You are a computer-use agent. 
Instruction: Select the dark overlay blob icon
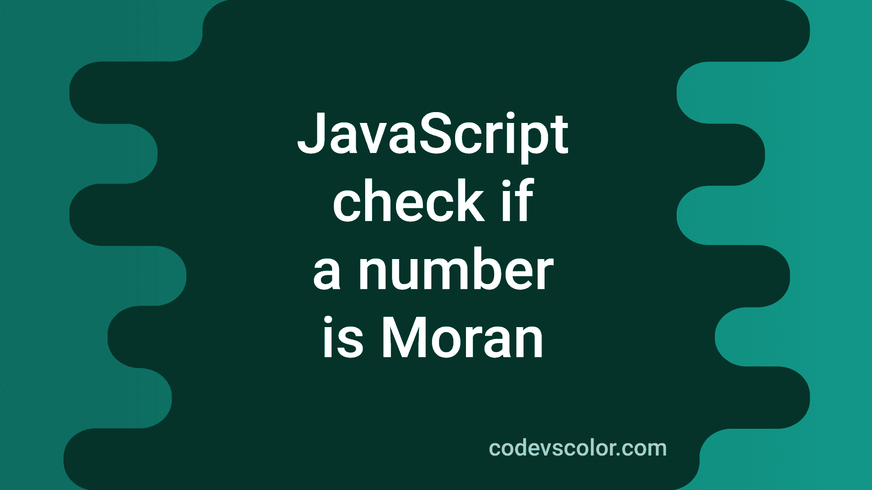click(436, 245)
